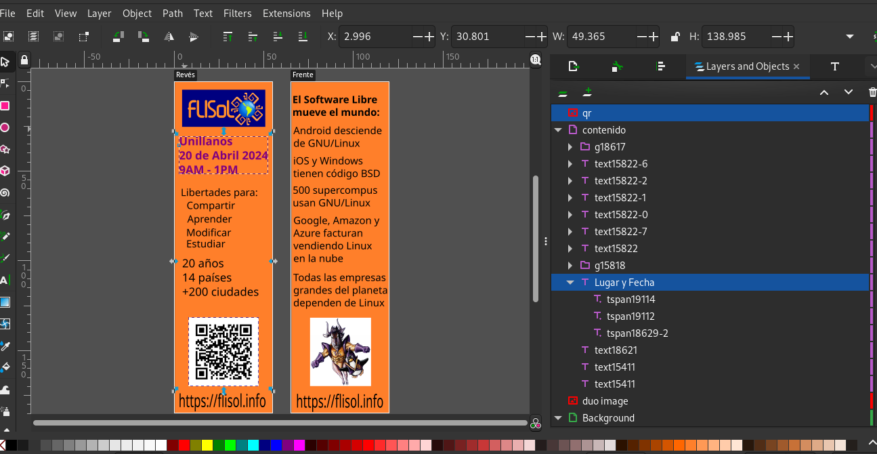Select the 3D Box tool
The height and width of the screenshot is (454, 877).
pyautogui.click(x=5, y=171)
